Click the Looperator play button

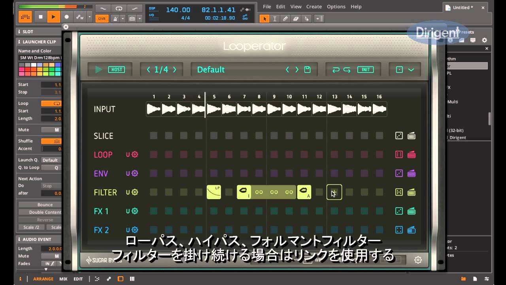(x=98, y=70)
